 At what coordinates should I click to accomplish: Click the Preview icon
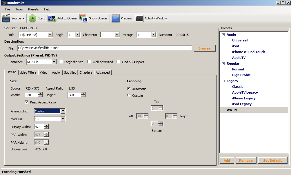[x=115, y=18]
